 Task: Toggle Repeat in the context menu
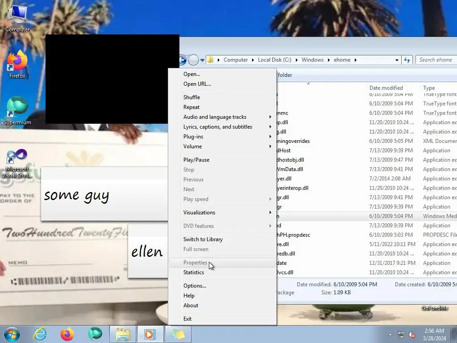coord(222,107)
